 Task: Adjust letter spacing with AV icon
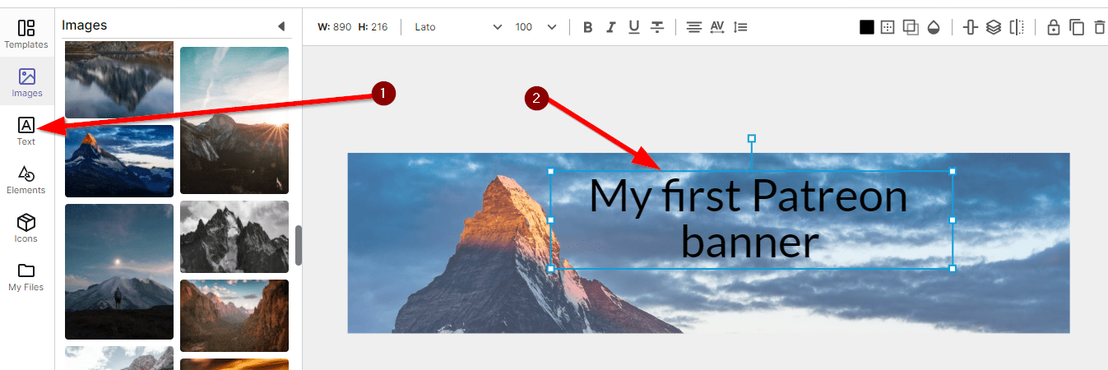717,27
